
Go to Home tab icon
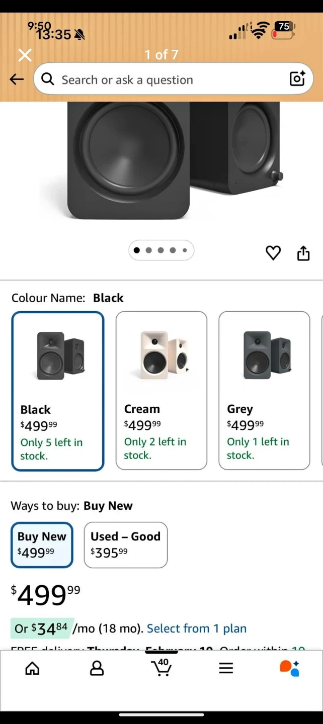tap(32, 668)
